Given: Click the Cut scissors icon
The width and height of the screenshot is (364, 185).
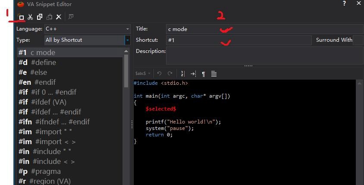Looking at the screenshot, I should (30, 17).
